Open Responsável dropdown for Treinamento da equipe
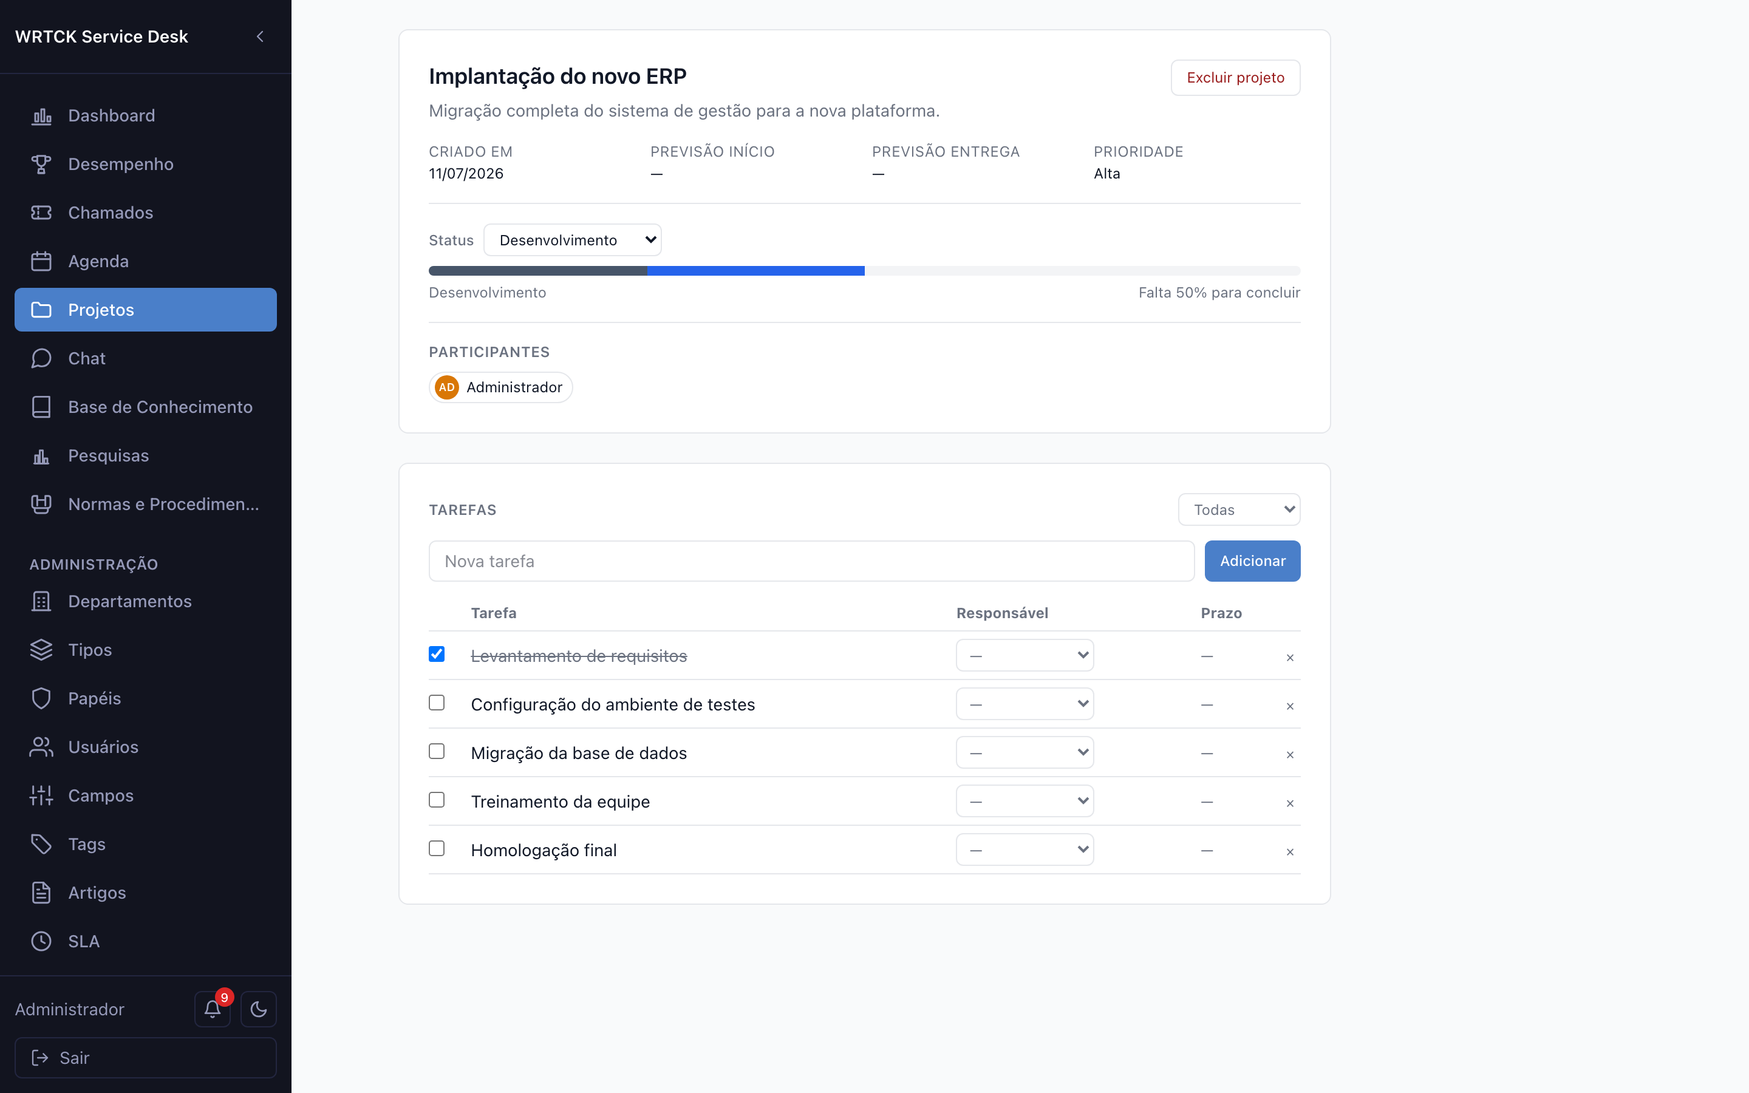The image size is (1749, 1093). pos(1025,801)
